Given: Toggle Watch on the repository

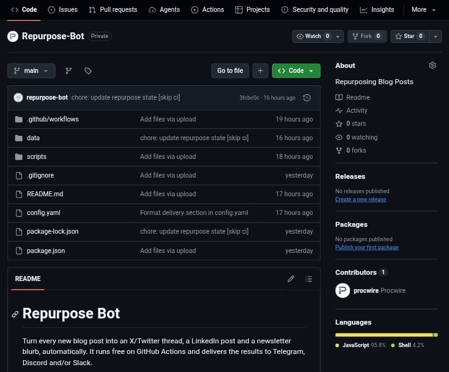Looking at the screenshot, I should coord(312,36).
